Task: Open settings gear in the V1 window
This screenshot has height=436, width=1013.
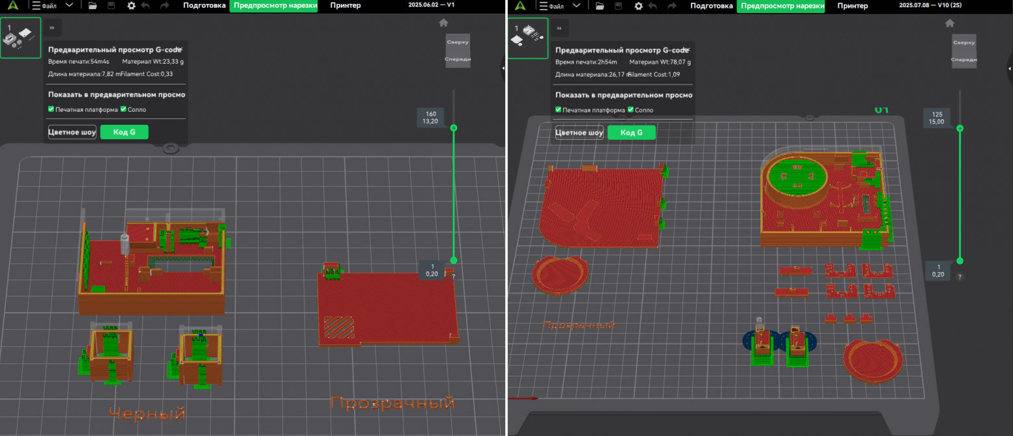Action: [132, 6]
